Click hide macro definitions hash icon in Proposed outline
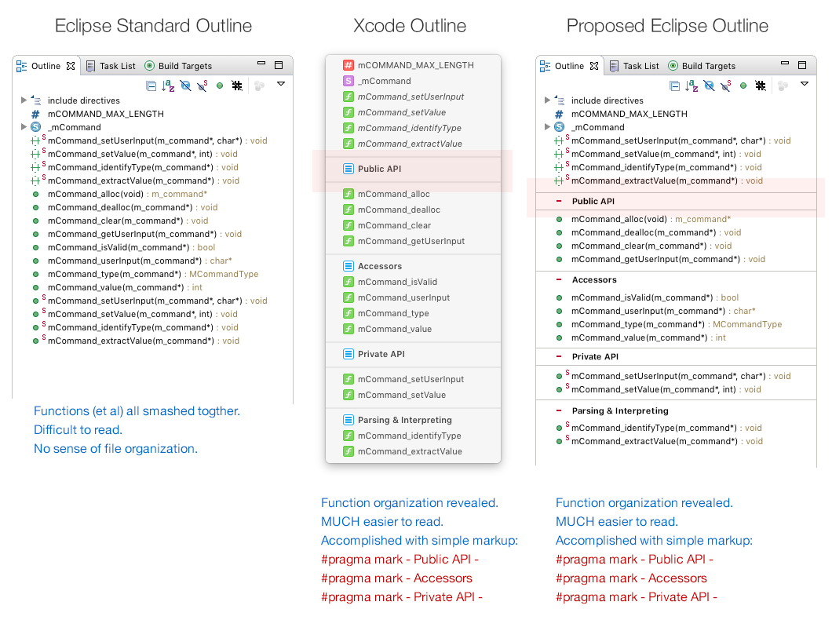 click(x=761, y=86)
